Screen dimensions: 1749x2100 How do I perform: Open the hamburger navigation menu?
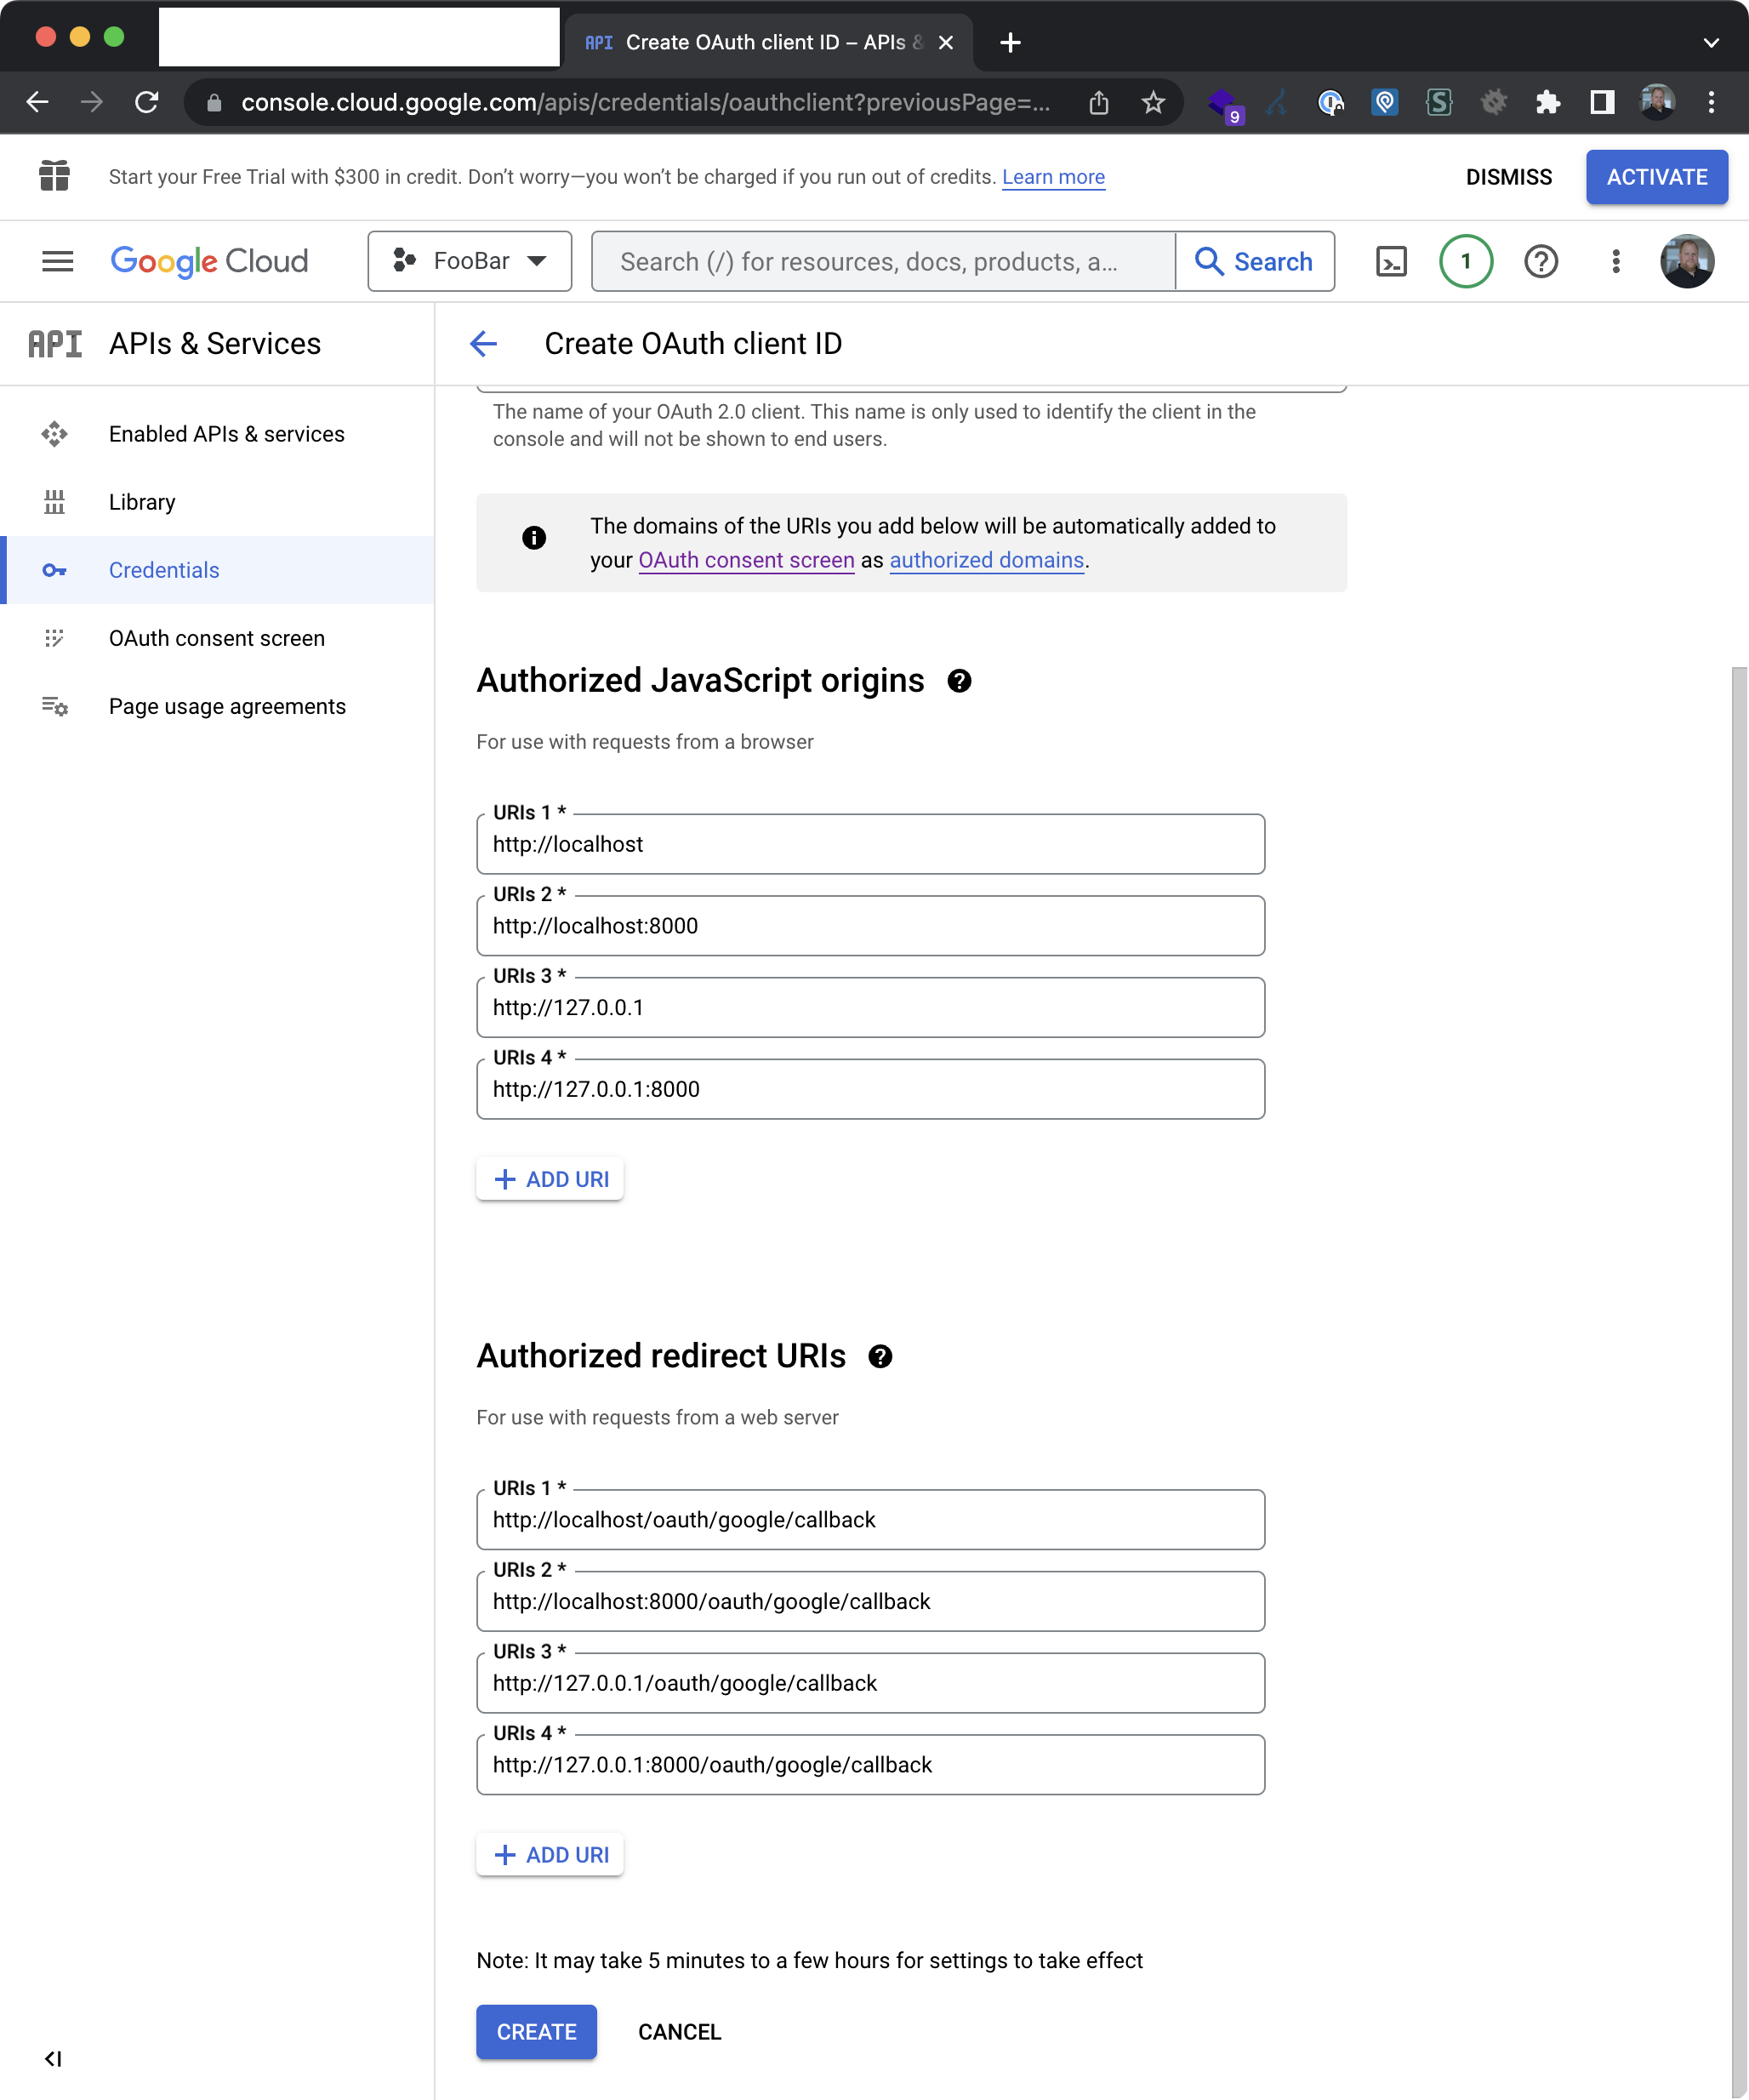pyautogui.click(x=57, y=262)
